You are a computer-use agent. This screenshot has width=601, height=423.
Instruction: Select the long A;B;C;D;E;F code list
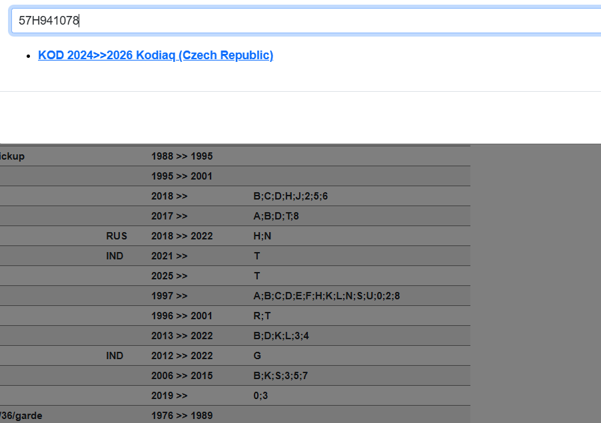coord(326,296)
